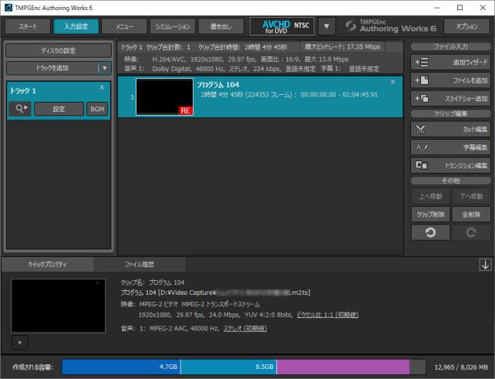Click the トラック 1 title in the track list
The height and width of the screenshot is (379, 495).
pyautogui.click(x=23, y=91)
